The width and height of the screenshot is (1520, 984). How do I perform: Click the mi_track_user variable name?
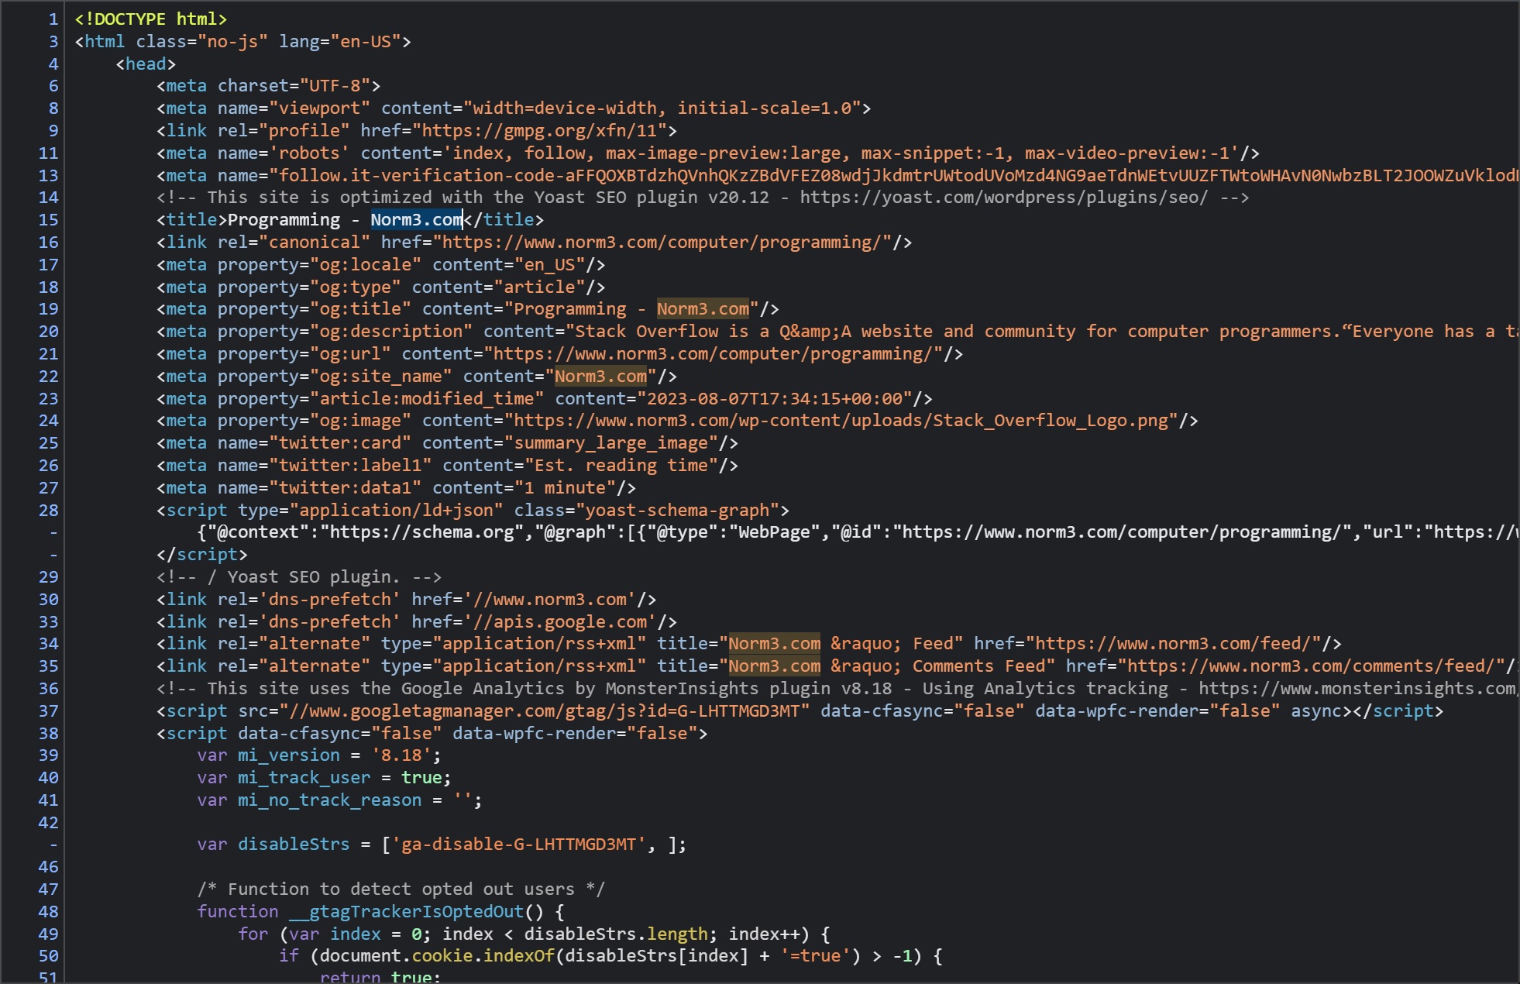[304, 778]
